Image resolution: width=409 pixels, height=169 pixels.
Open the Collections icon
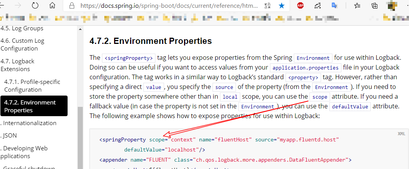click(375, 5)
